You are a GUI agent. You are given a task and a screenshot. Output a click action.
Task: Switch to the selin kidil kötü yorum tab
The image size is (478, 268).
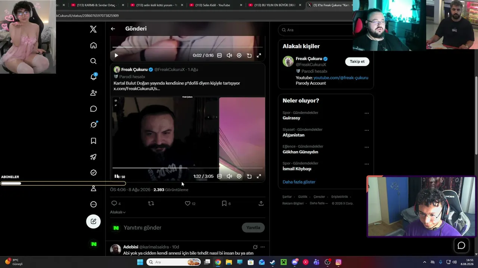pos(156,5)
